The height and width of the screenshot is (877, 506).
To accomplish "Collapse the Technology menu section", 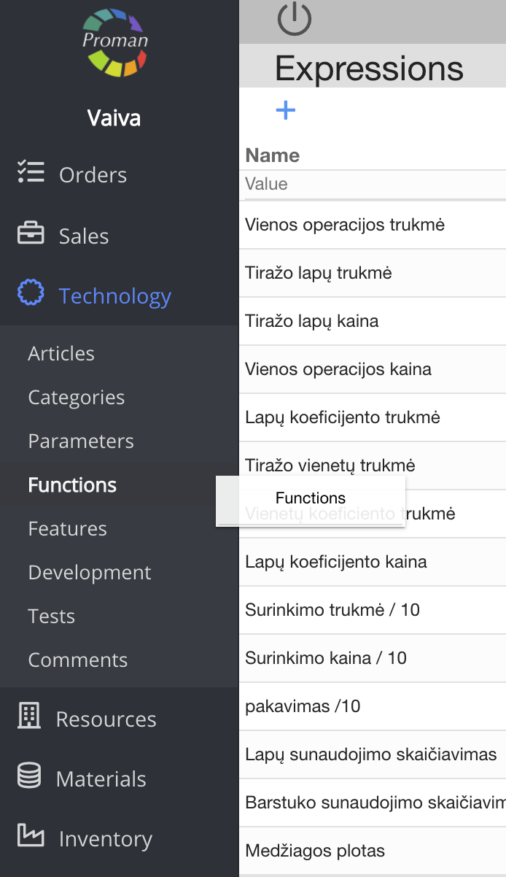I will pyautogui.click(x=115, y=296).
